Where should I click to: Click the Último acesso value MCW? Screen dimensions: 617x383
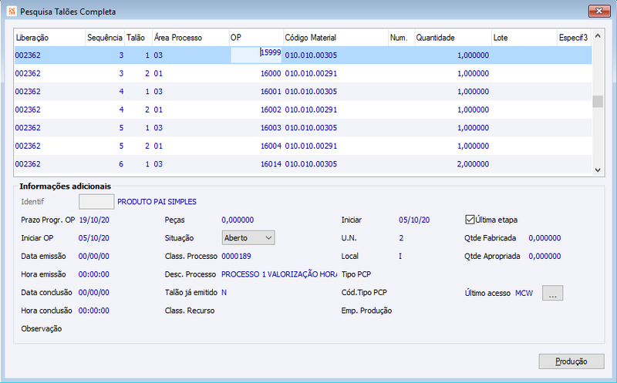(x=524, y=293)
